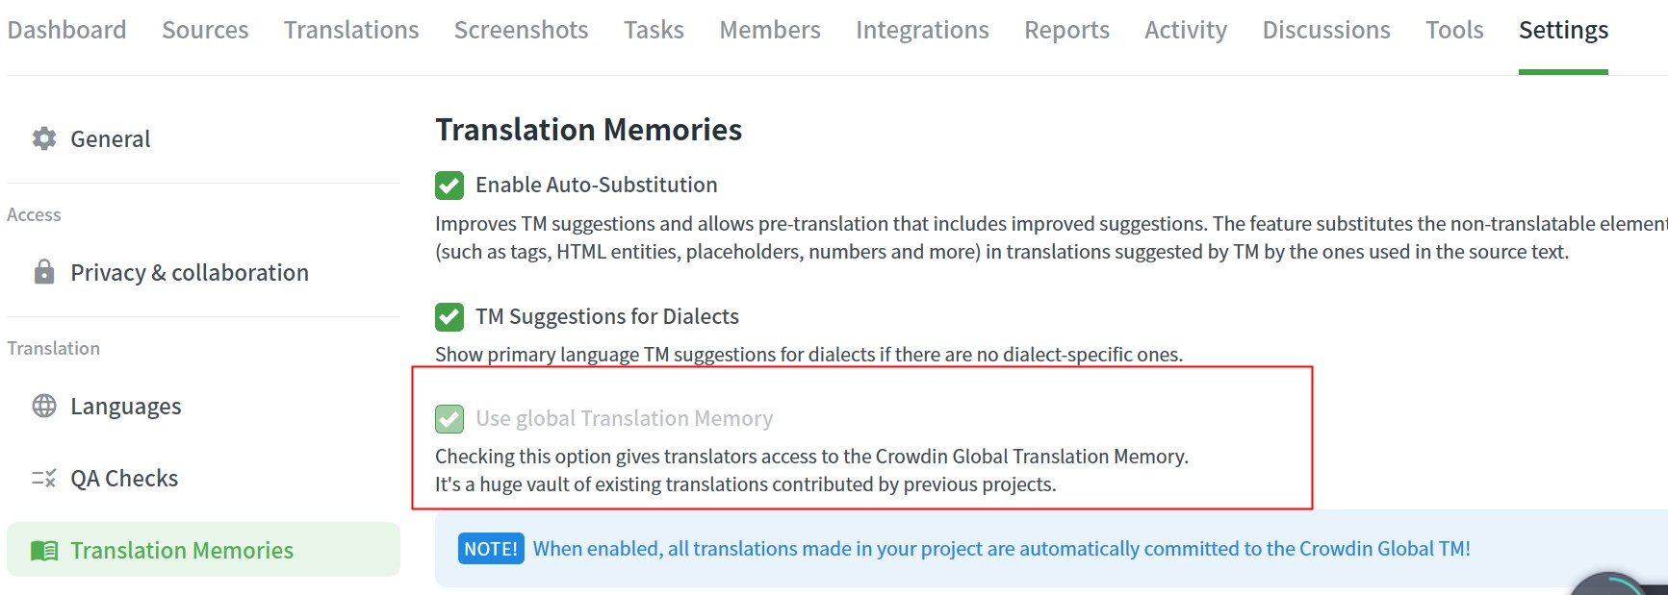Select the Tools tab

[1454, 30]
